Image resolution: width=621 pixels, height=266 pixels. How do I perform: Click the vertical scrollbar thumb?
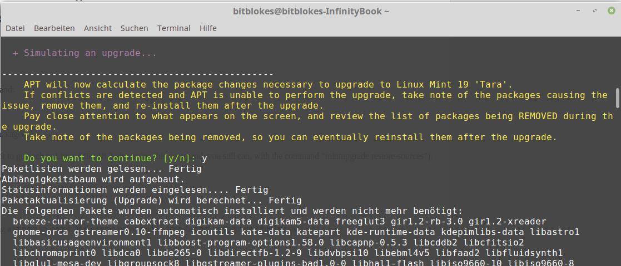[x=618, y=98]
